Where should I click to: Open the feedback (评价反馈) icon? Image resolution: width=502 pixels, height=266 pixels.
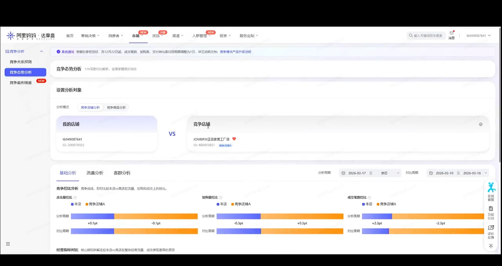[491, 231]
